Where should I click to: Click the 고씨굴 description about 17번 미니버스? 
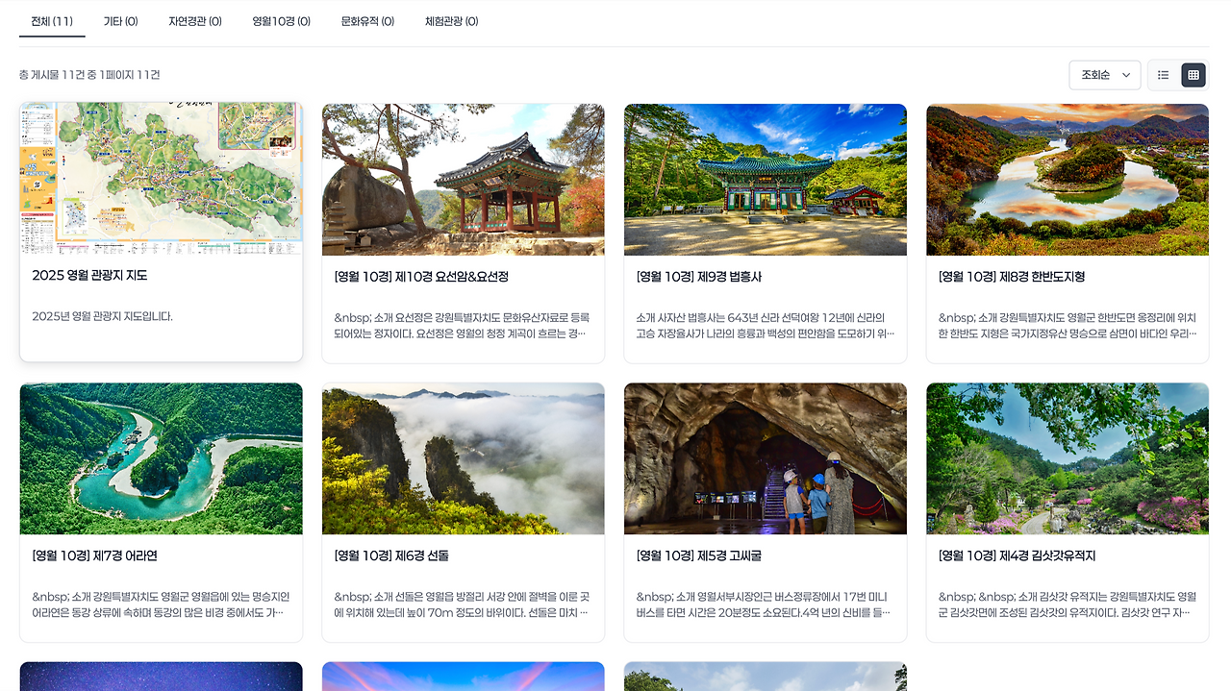point(766,605)
